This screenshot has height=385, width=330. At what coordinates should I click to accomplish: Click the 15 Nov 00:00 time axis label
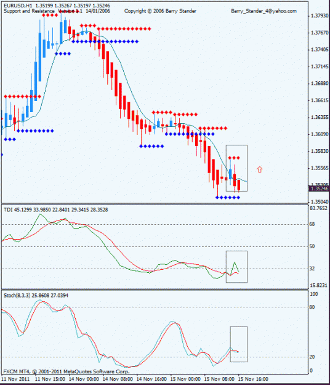(x=185, y=379)
